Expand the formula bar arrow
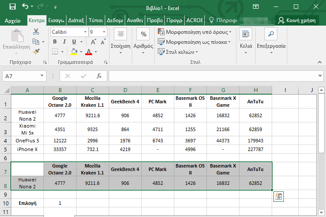 click(x=320, y=76)
